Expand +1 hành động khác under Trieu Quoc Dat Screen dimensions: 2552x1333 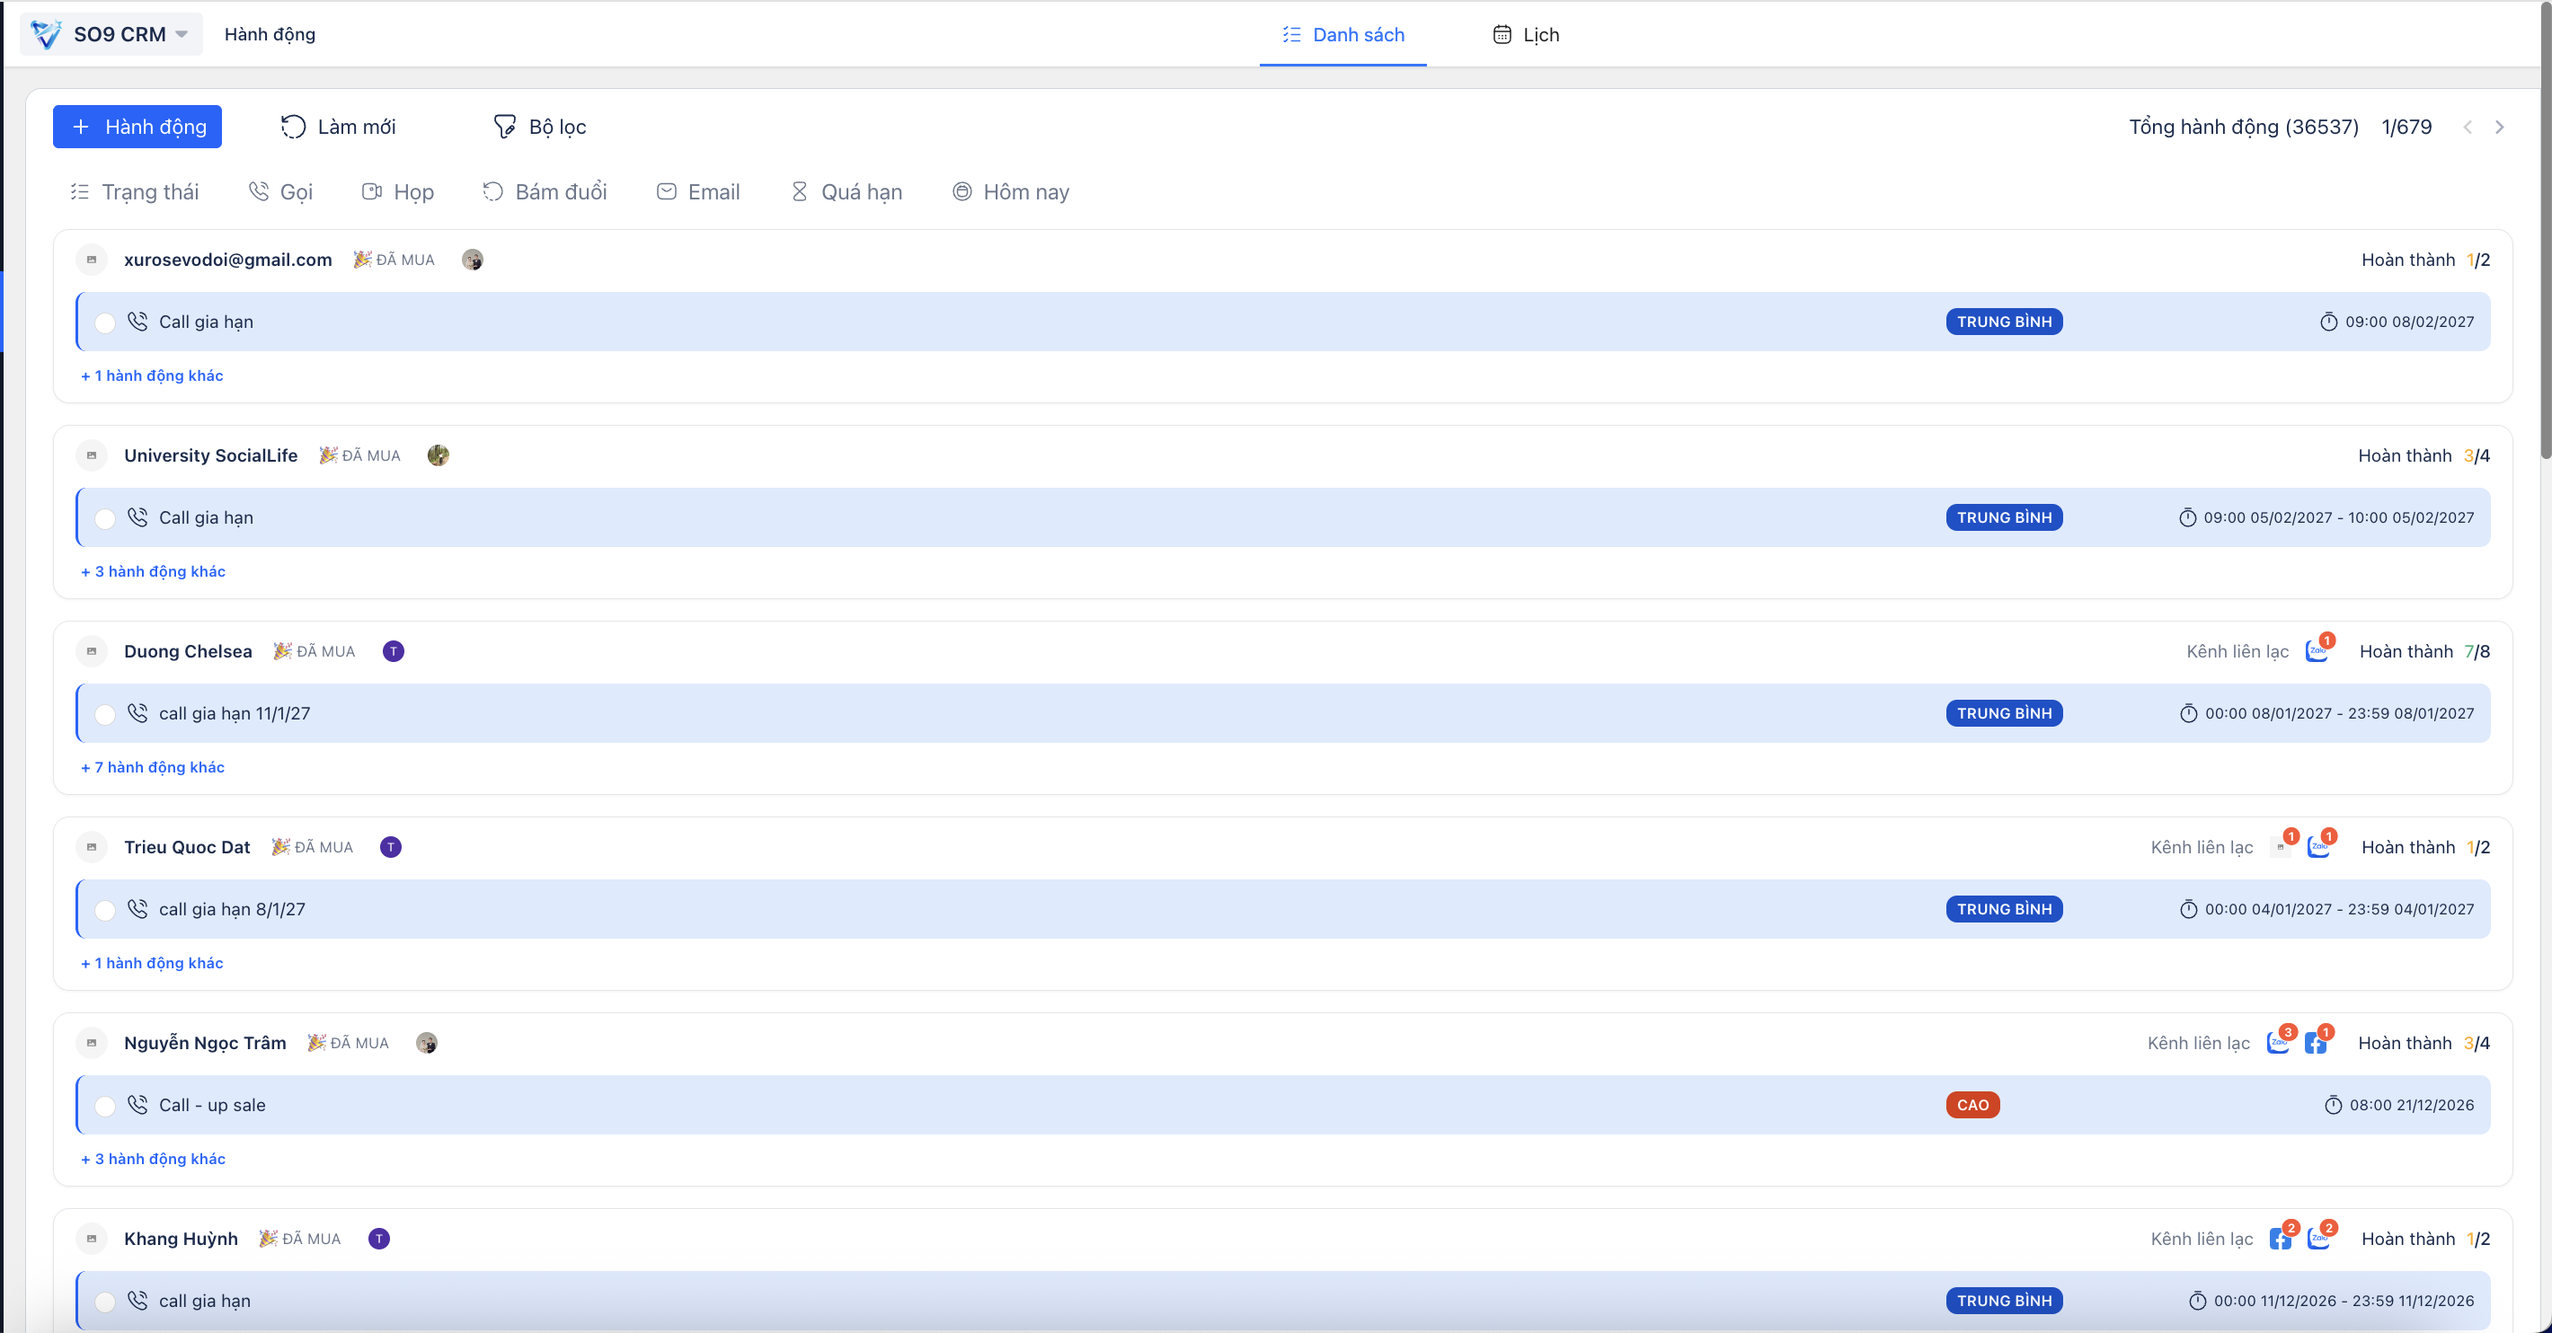click(x=153, y=964)
